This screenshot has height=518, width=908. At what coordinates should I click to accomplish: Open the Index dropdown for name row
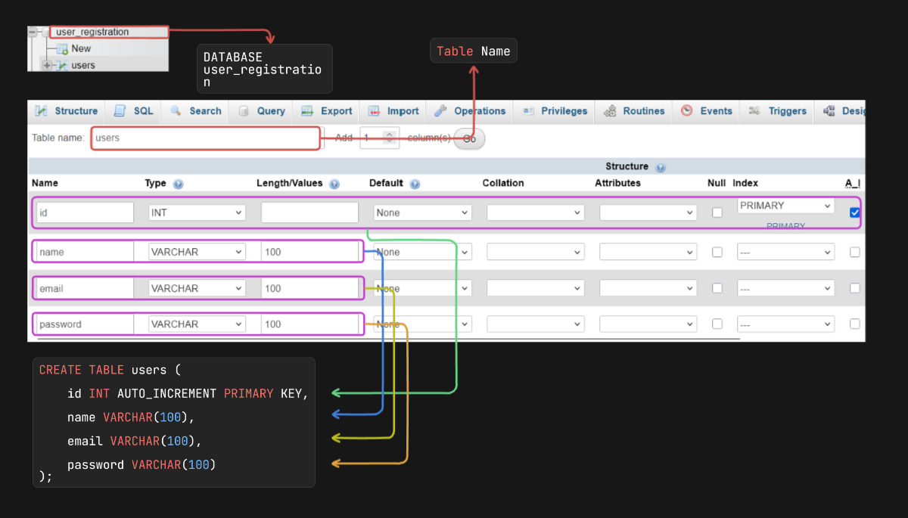[785, 252]
